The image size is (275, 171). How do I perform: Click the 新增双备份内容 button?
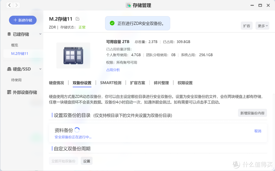252,113
